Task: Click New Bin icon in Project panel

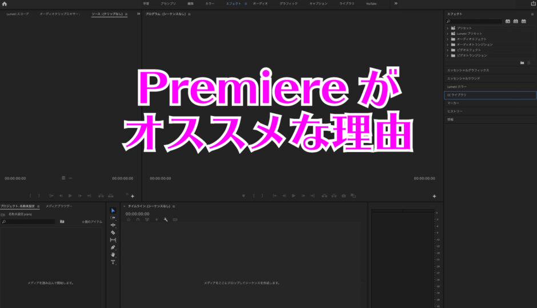Action: (x=62, y=222)
